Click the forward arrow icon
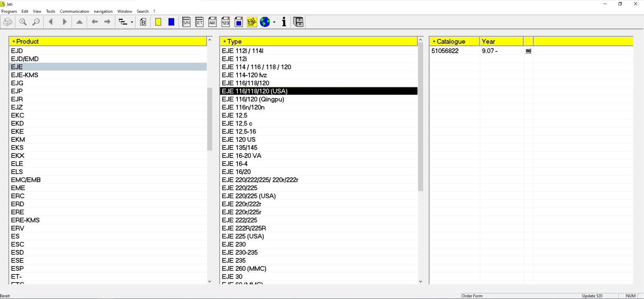The image size is (644, 299). (107, 22)
